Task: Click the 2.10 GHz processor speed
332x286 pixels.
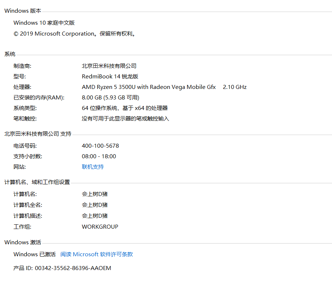Action: tap(235, 87)
